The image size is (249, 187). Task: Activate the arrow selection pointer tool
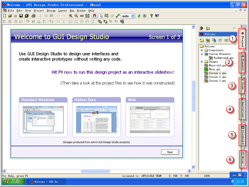(x=101, y=16)
